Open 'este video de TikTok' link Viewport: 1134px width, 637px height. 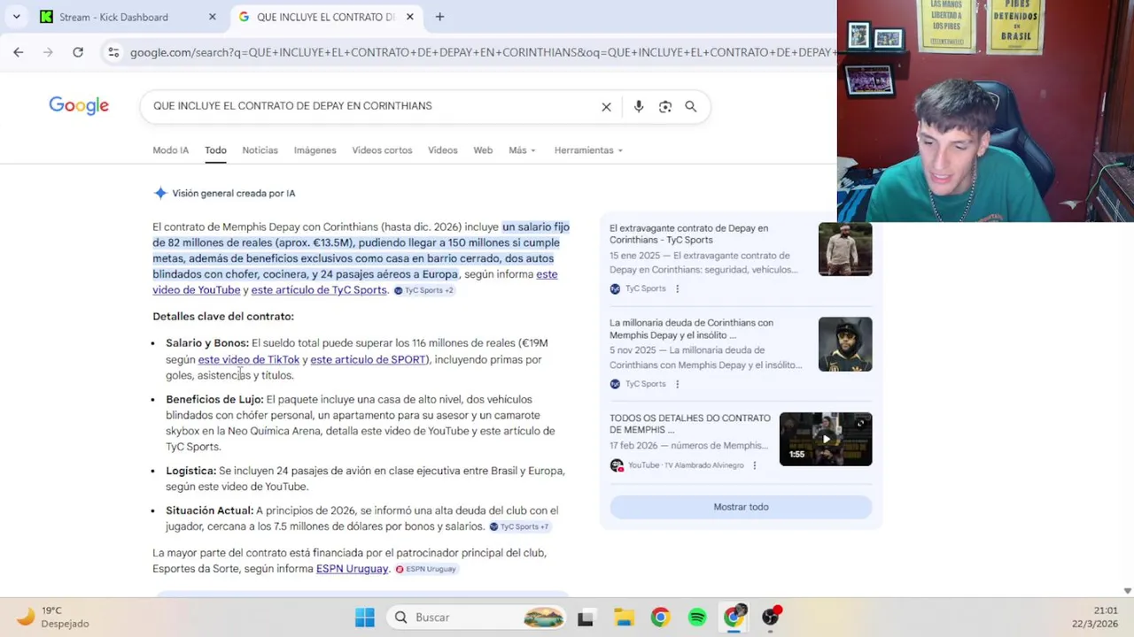[x=249, y=360]
